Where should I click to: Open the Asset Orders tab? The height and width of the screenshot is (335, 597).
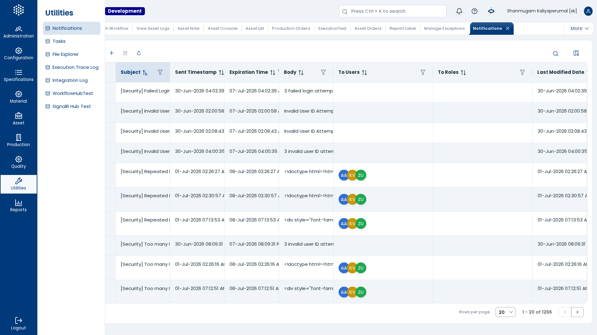pyautogui.click(x=368, y=29)
